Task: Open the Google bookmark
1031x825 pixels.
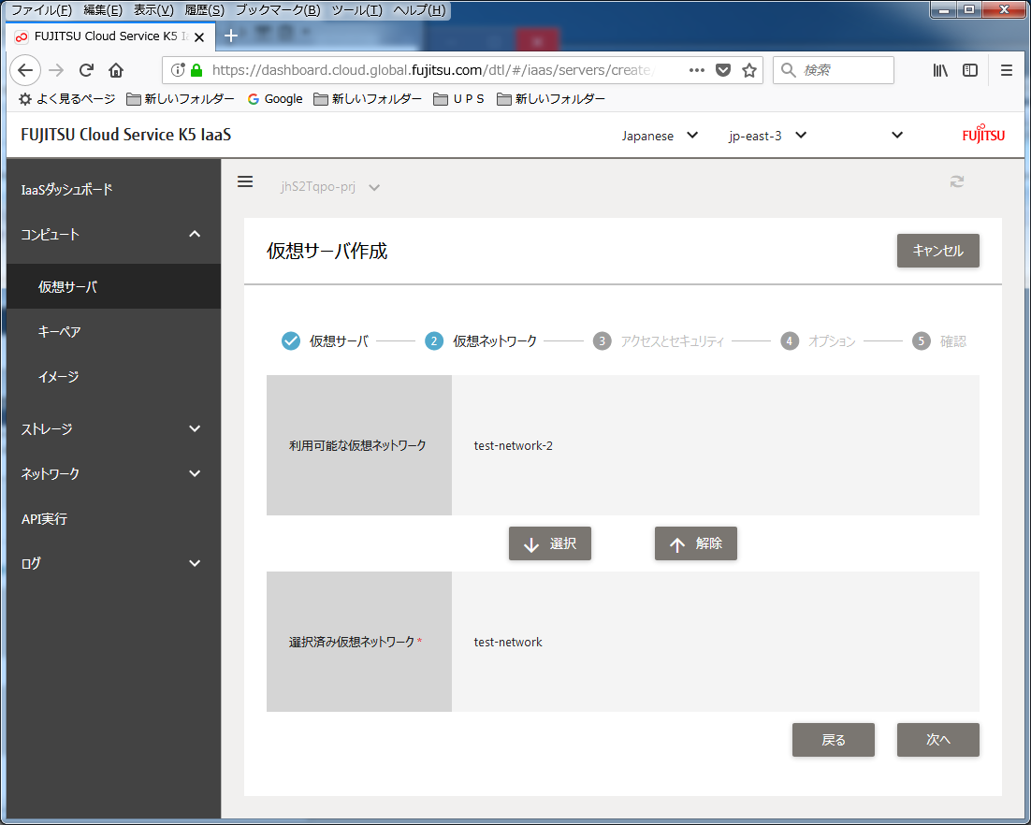Action: (275, 98)
